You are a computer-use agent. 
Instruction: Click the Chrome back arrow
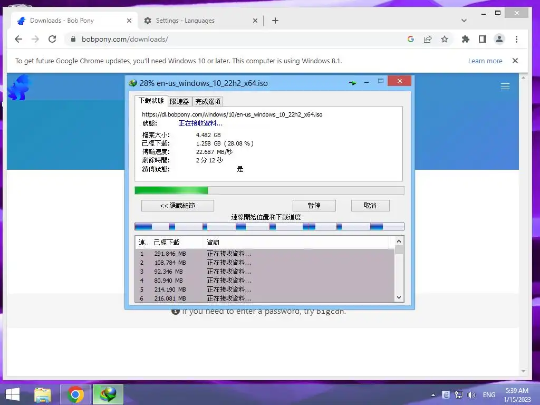coord(18,39)
